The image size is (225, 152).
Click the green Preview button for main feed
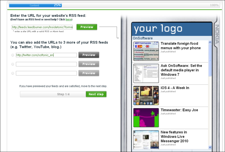pos(87,27)
